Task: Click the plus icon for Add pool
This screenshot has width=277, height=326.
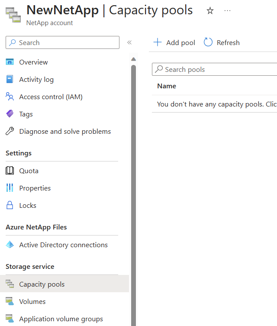Action: [158, 42]
